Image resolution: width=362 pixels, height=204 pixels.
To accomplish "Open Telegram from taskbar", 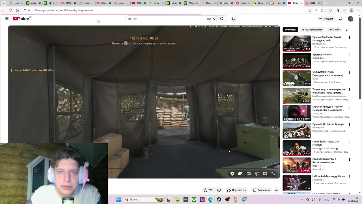I will coord(244,199).
